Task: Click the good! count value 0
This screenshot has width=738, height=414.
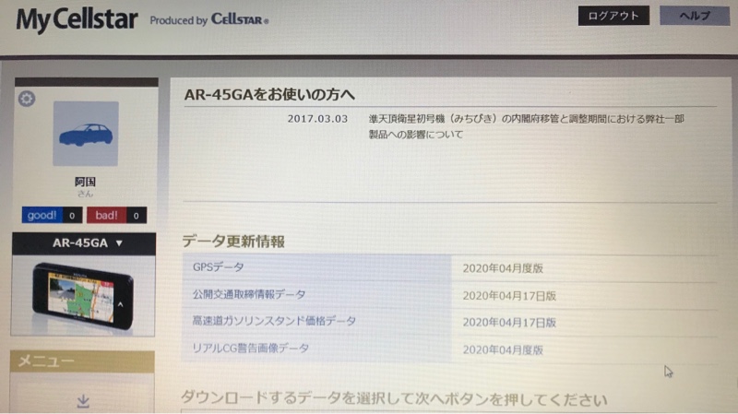Action: click(72, 216)
